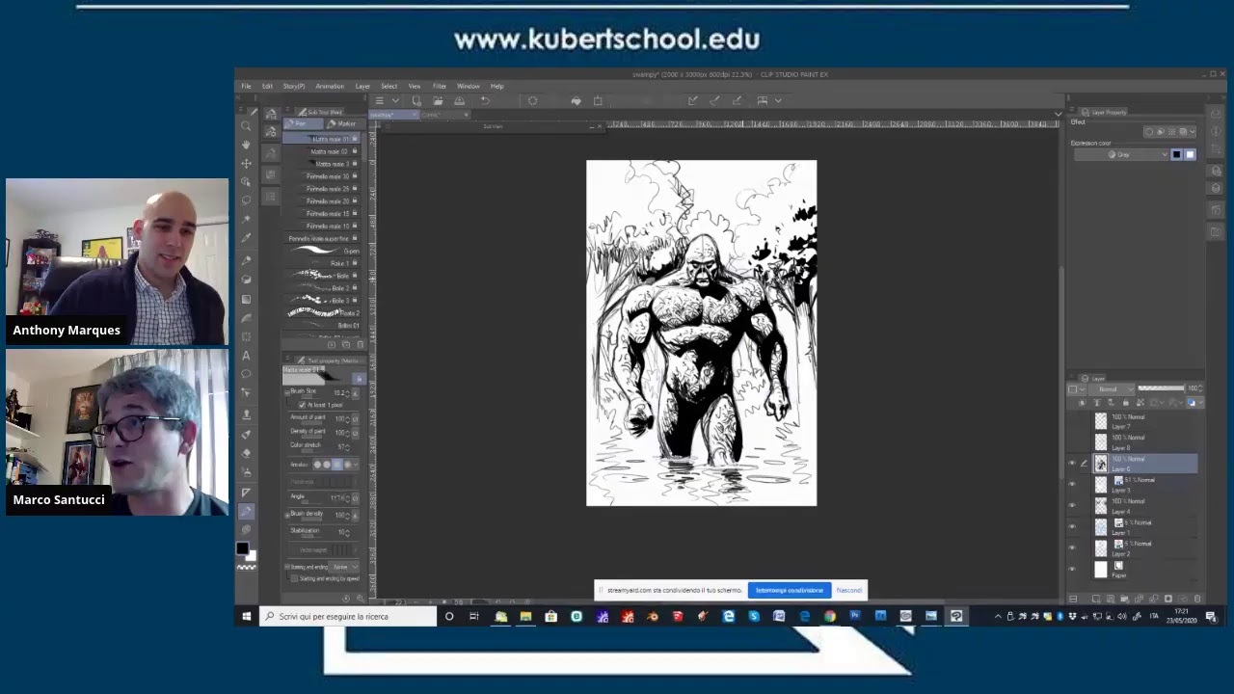1234x694 pixels.
Task: Select the Matita reale 02 sub tool
Action: pyautogui.click(x=323, y=151)
